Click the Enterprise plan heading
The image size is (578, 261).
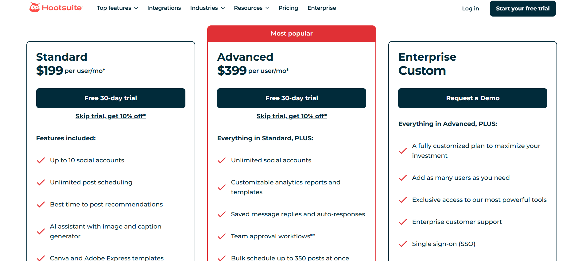click(x=427, y=57)
